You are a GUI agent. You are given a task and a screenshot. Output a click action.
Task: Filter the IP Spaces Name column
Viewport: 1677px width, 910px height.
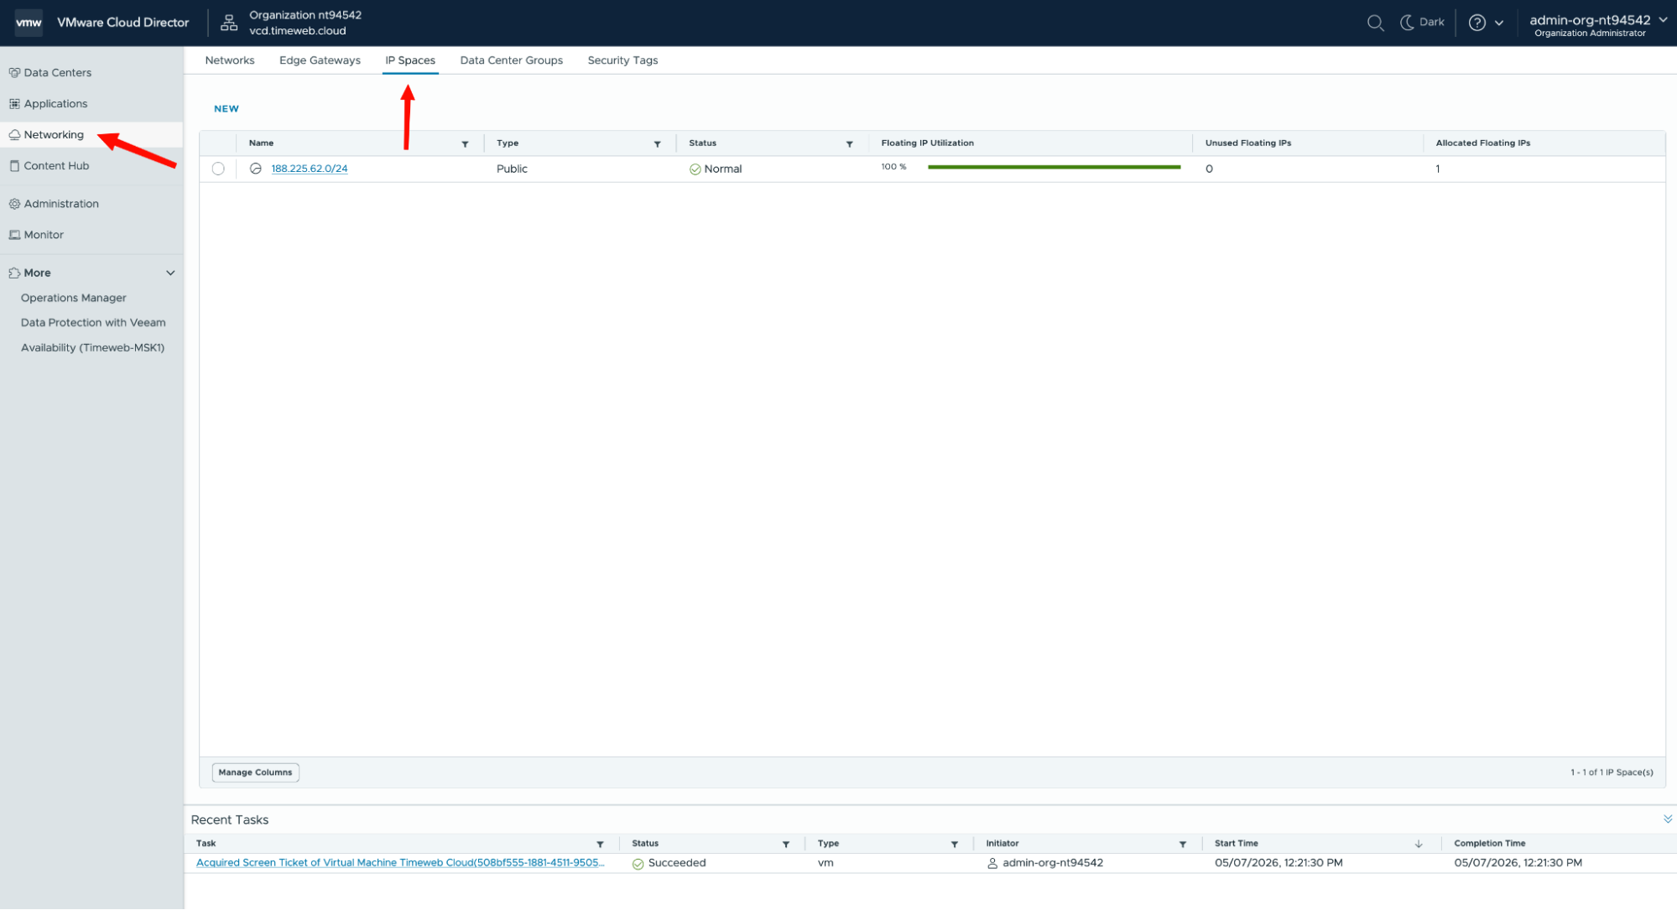(465, 144)
